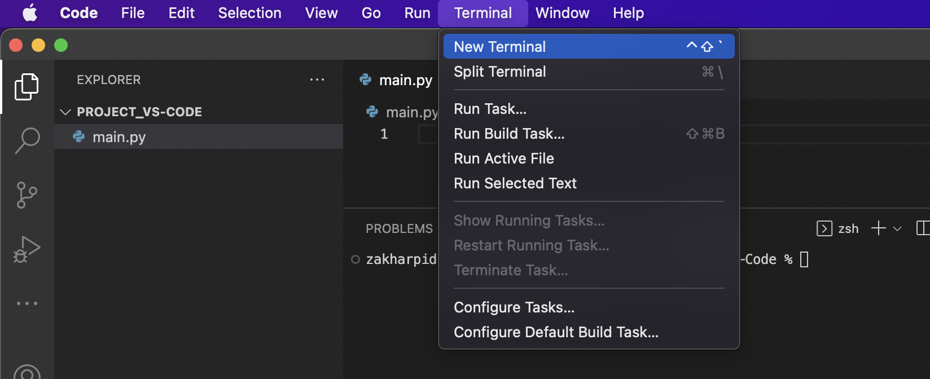Click the main.py editor tab

405,80
